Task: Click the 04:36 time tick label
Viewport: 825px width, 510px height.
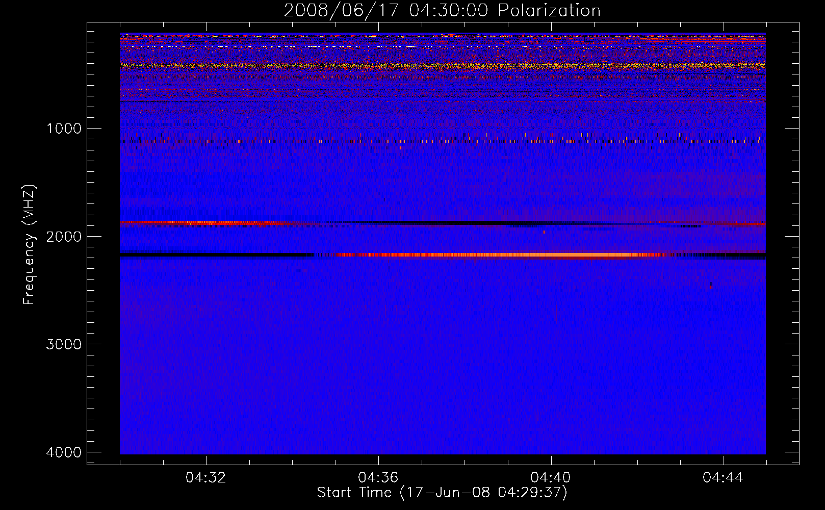Action: pyautogui.click(x=378, y=477)
